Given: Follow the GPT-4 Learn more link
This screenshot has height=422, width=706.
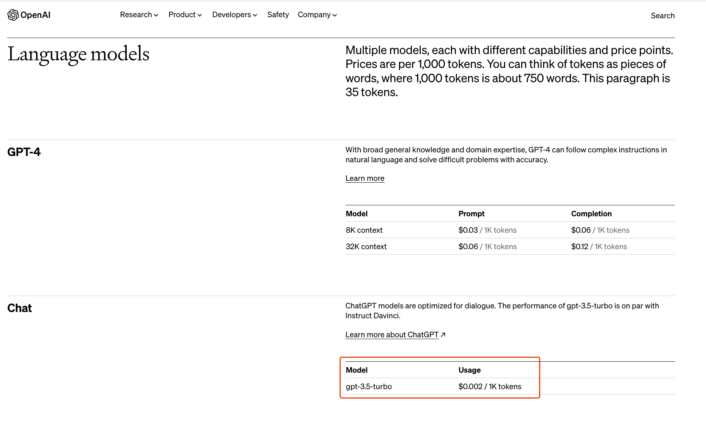Looking at the screenshot, I should point(365,178).
